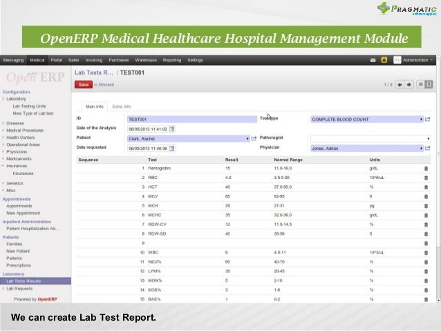Screen dimensions: 441x331
Task: Click the Discard link
Action: pyautogui.click(x=106, y=84)
